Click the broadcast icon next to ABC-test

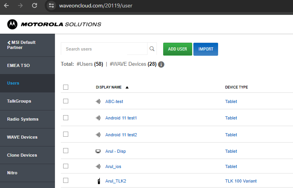coord(98,101)
